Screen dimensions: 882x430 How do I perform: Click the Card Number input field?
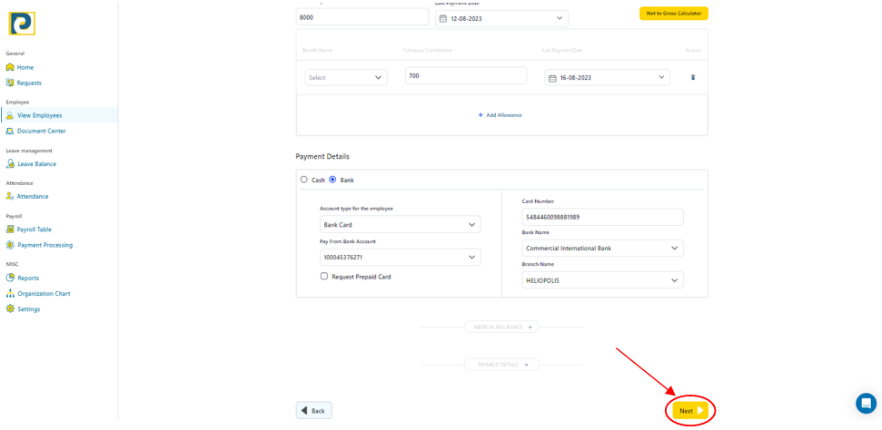coord(602,218)
